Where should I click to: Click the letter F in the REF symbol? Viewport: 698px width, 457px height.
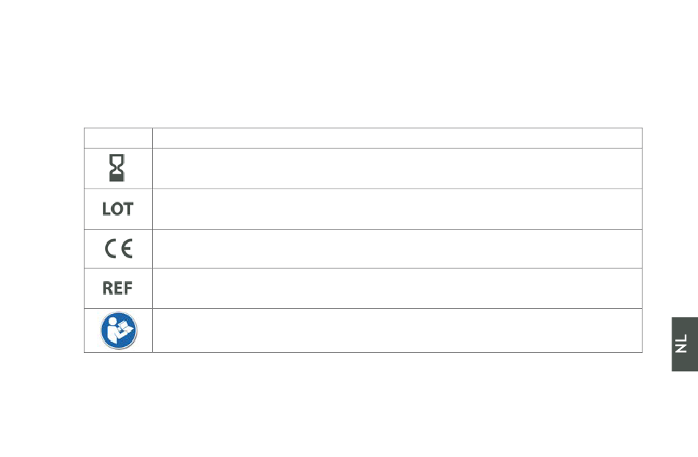[x=129, y=288]
